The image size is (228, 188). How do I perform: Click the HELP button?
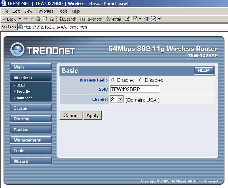pos(204,70)
